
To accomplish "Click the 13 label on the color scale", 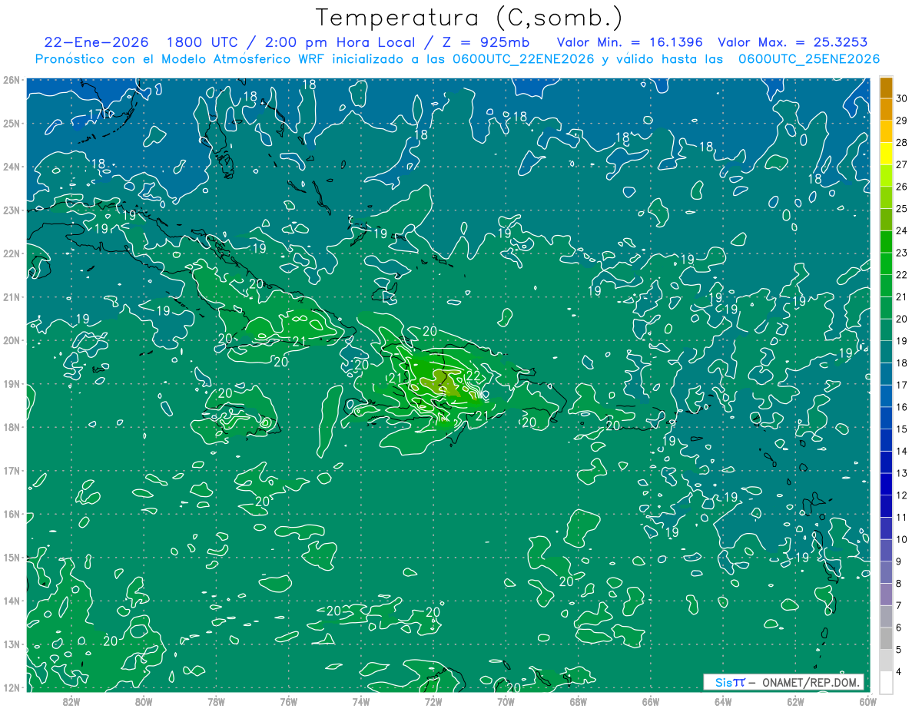I will coord(902,473).
